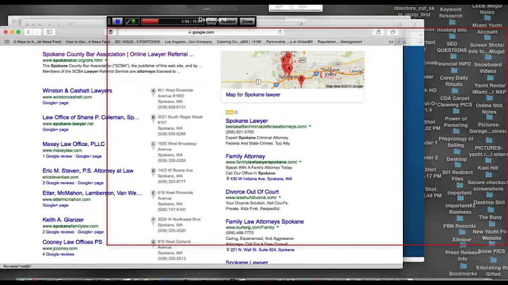Open Winston & Cashatt Lawyers listing
The width and height of the screenshot is (508, 285).
coord(77,91)
